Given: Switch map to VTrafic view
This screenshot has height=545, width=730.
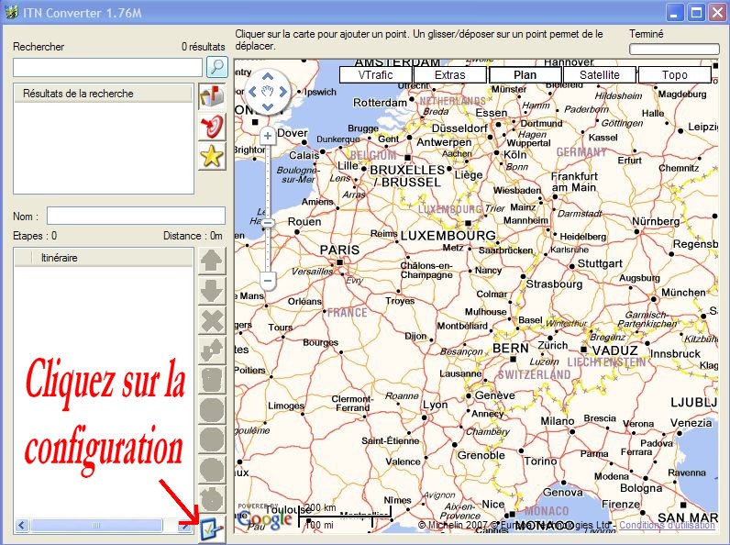Looking at the screenshot, I should (x=376, y=74).
